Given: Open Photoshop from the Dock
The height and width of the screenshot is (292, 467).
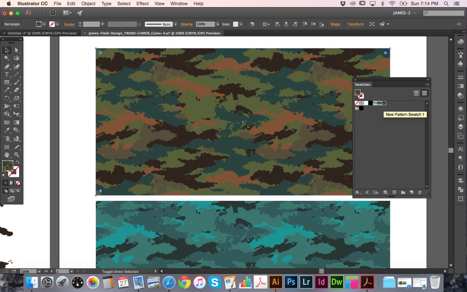Looking at the screenshot, I should tap(291, 282).
